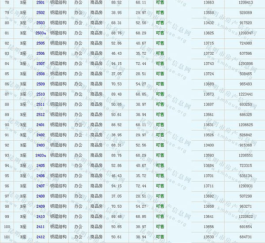The height and width of the screenshot is (243, 265).
Task: Select total price cell 1293896
Action: coord(245,64)
